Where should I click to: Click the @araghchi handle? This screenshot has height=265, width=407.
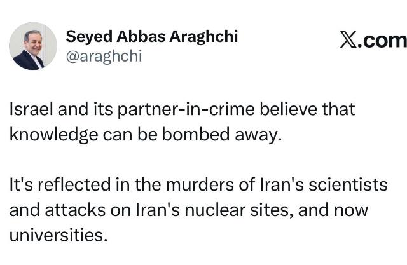104,57
